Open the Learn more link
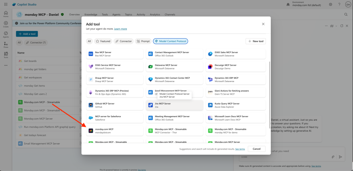353x171 pixels. coord(120,29)
